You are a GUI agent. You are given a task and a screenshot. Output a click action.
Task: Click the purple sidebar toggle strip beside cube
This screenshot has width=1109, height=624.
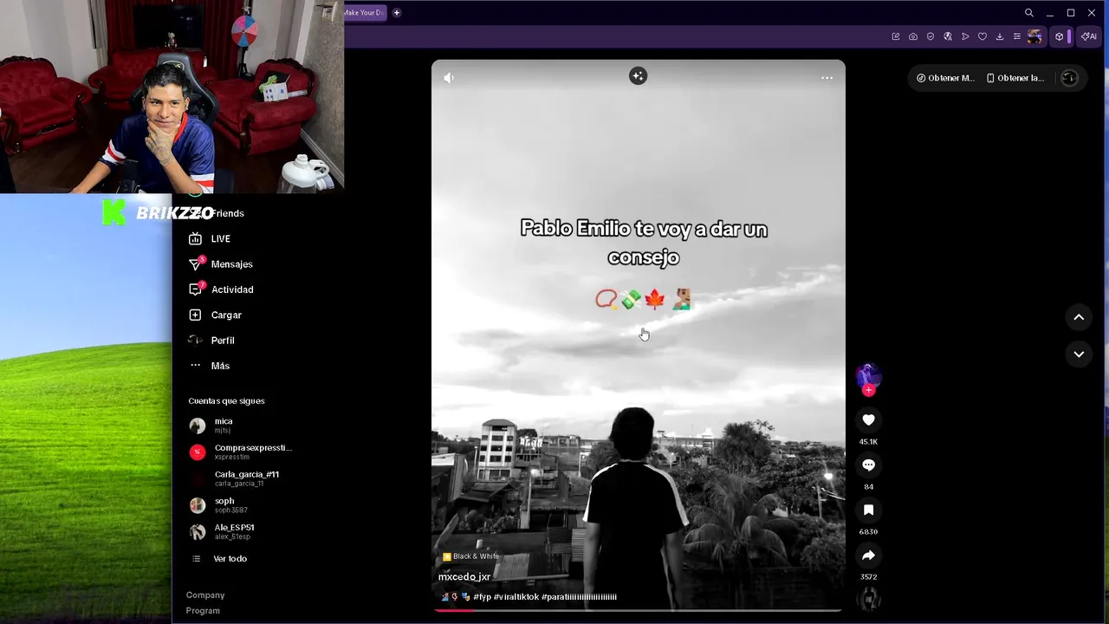(1070, 36)
